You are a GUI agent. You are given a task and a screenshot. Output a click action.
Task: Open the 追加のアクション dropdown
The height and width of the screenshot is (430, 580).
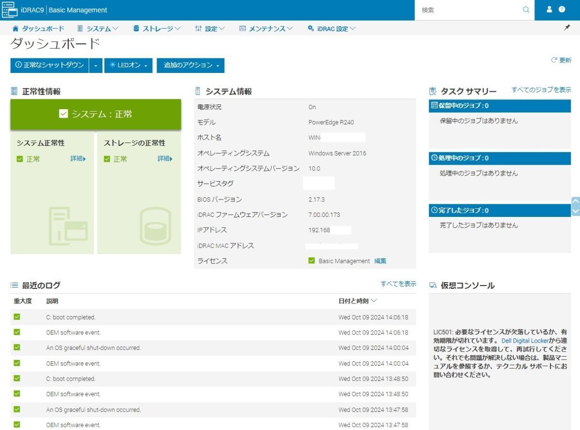190,65
